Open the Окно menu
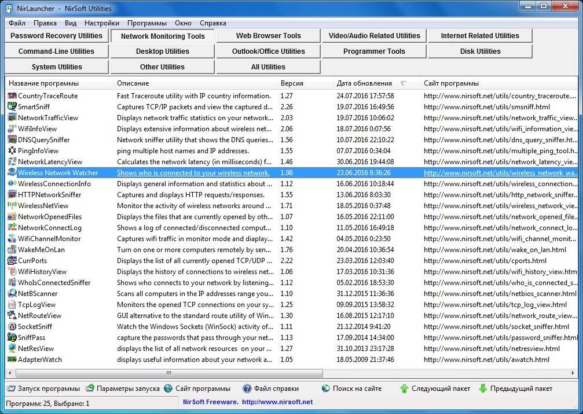Image resolution: width=583 pixels, height=414 pixels. pos(184,23)
